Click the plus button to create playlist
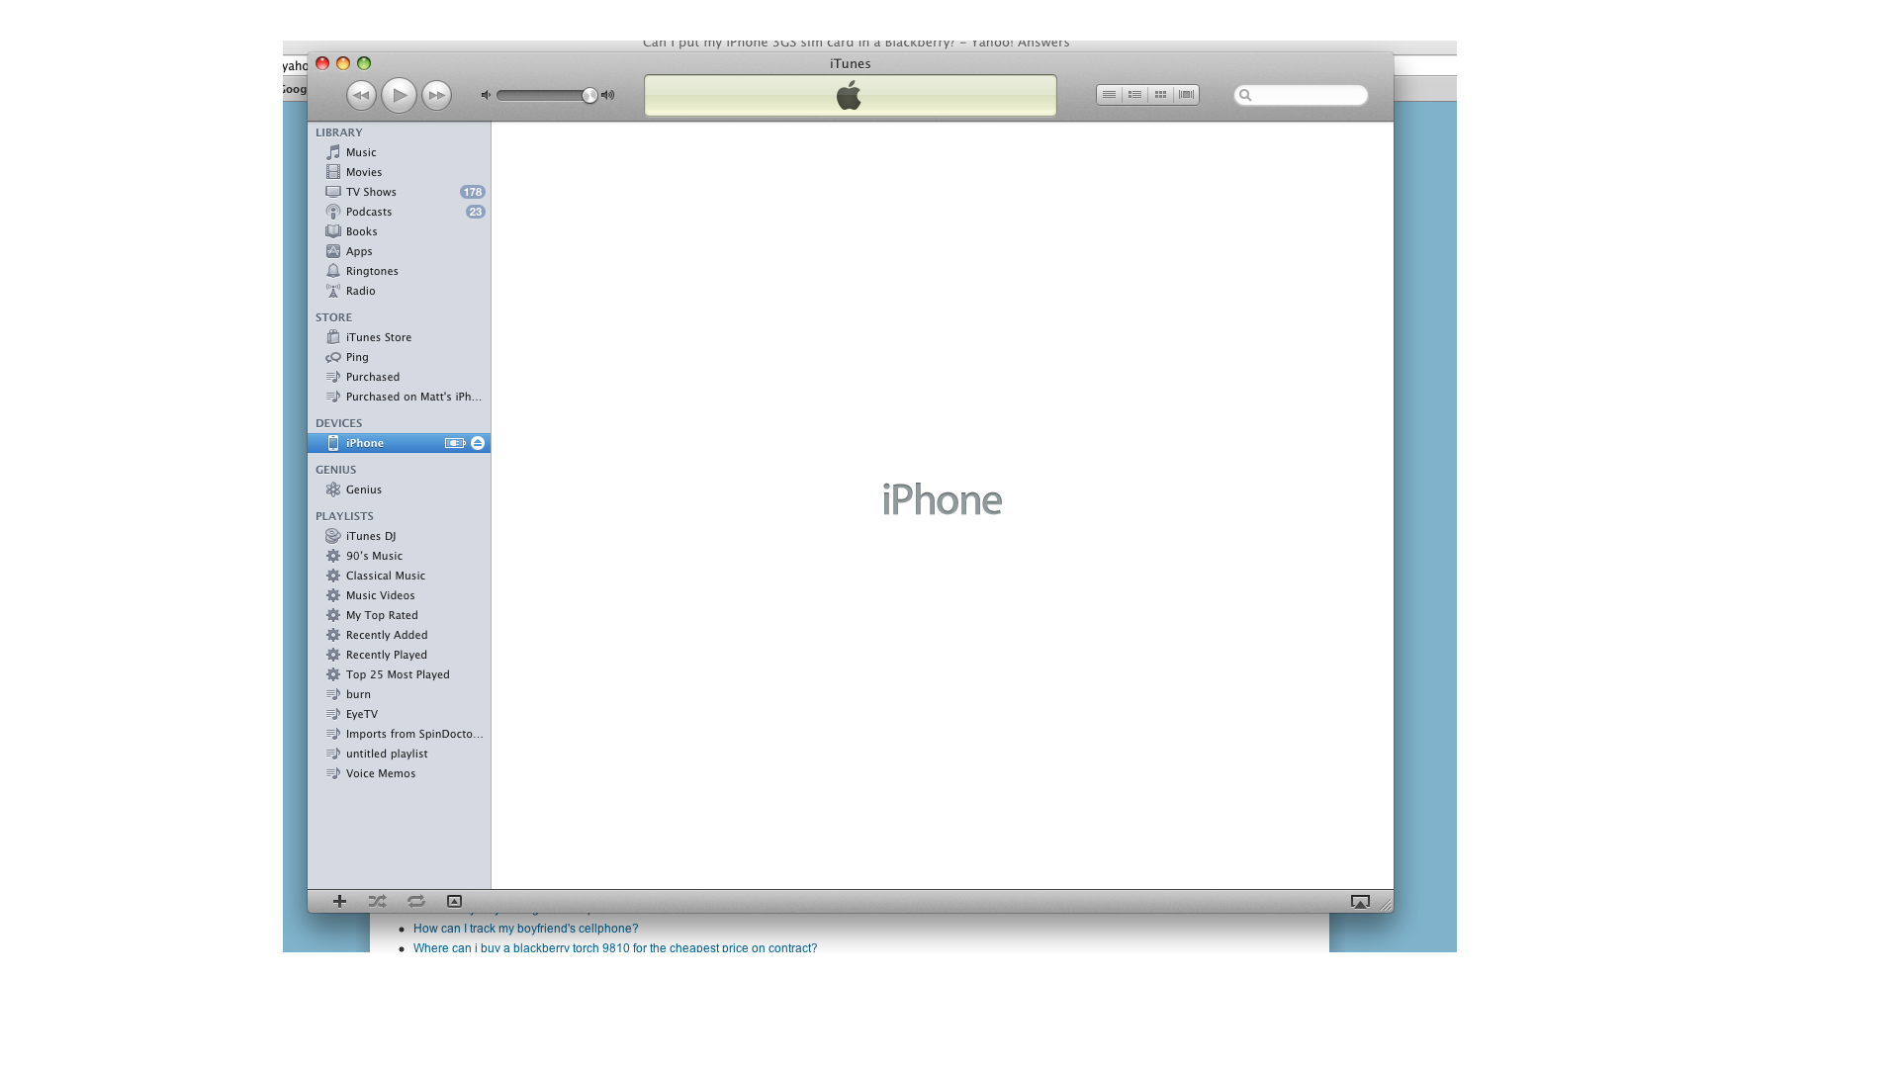Image resolution: width=1899 pixels, height=1068 pixels. coord(339,901)
